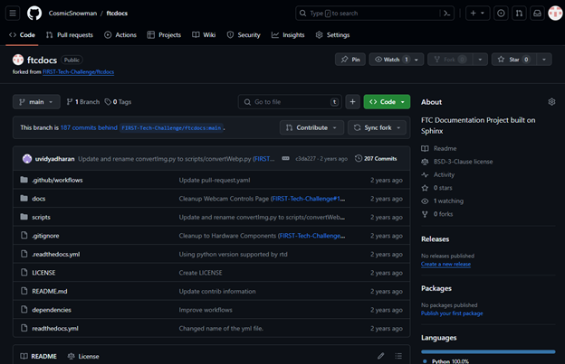Open the main branch dropdown
The image size is (565, 364).
click(x=37, y=102)
